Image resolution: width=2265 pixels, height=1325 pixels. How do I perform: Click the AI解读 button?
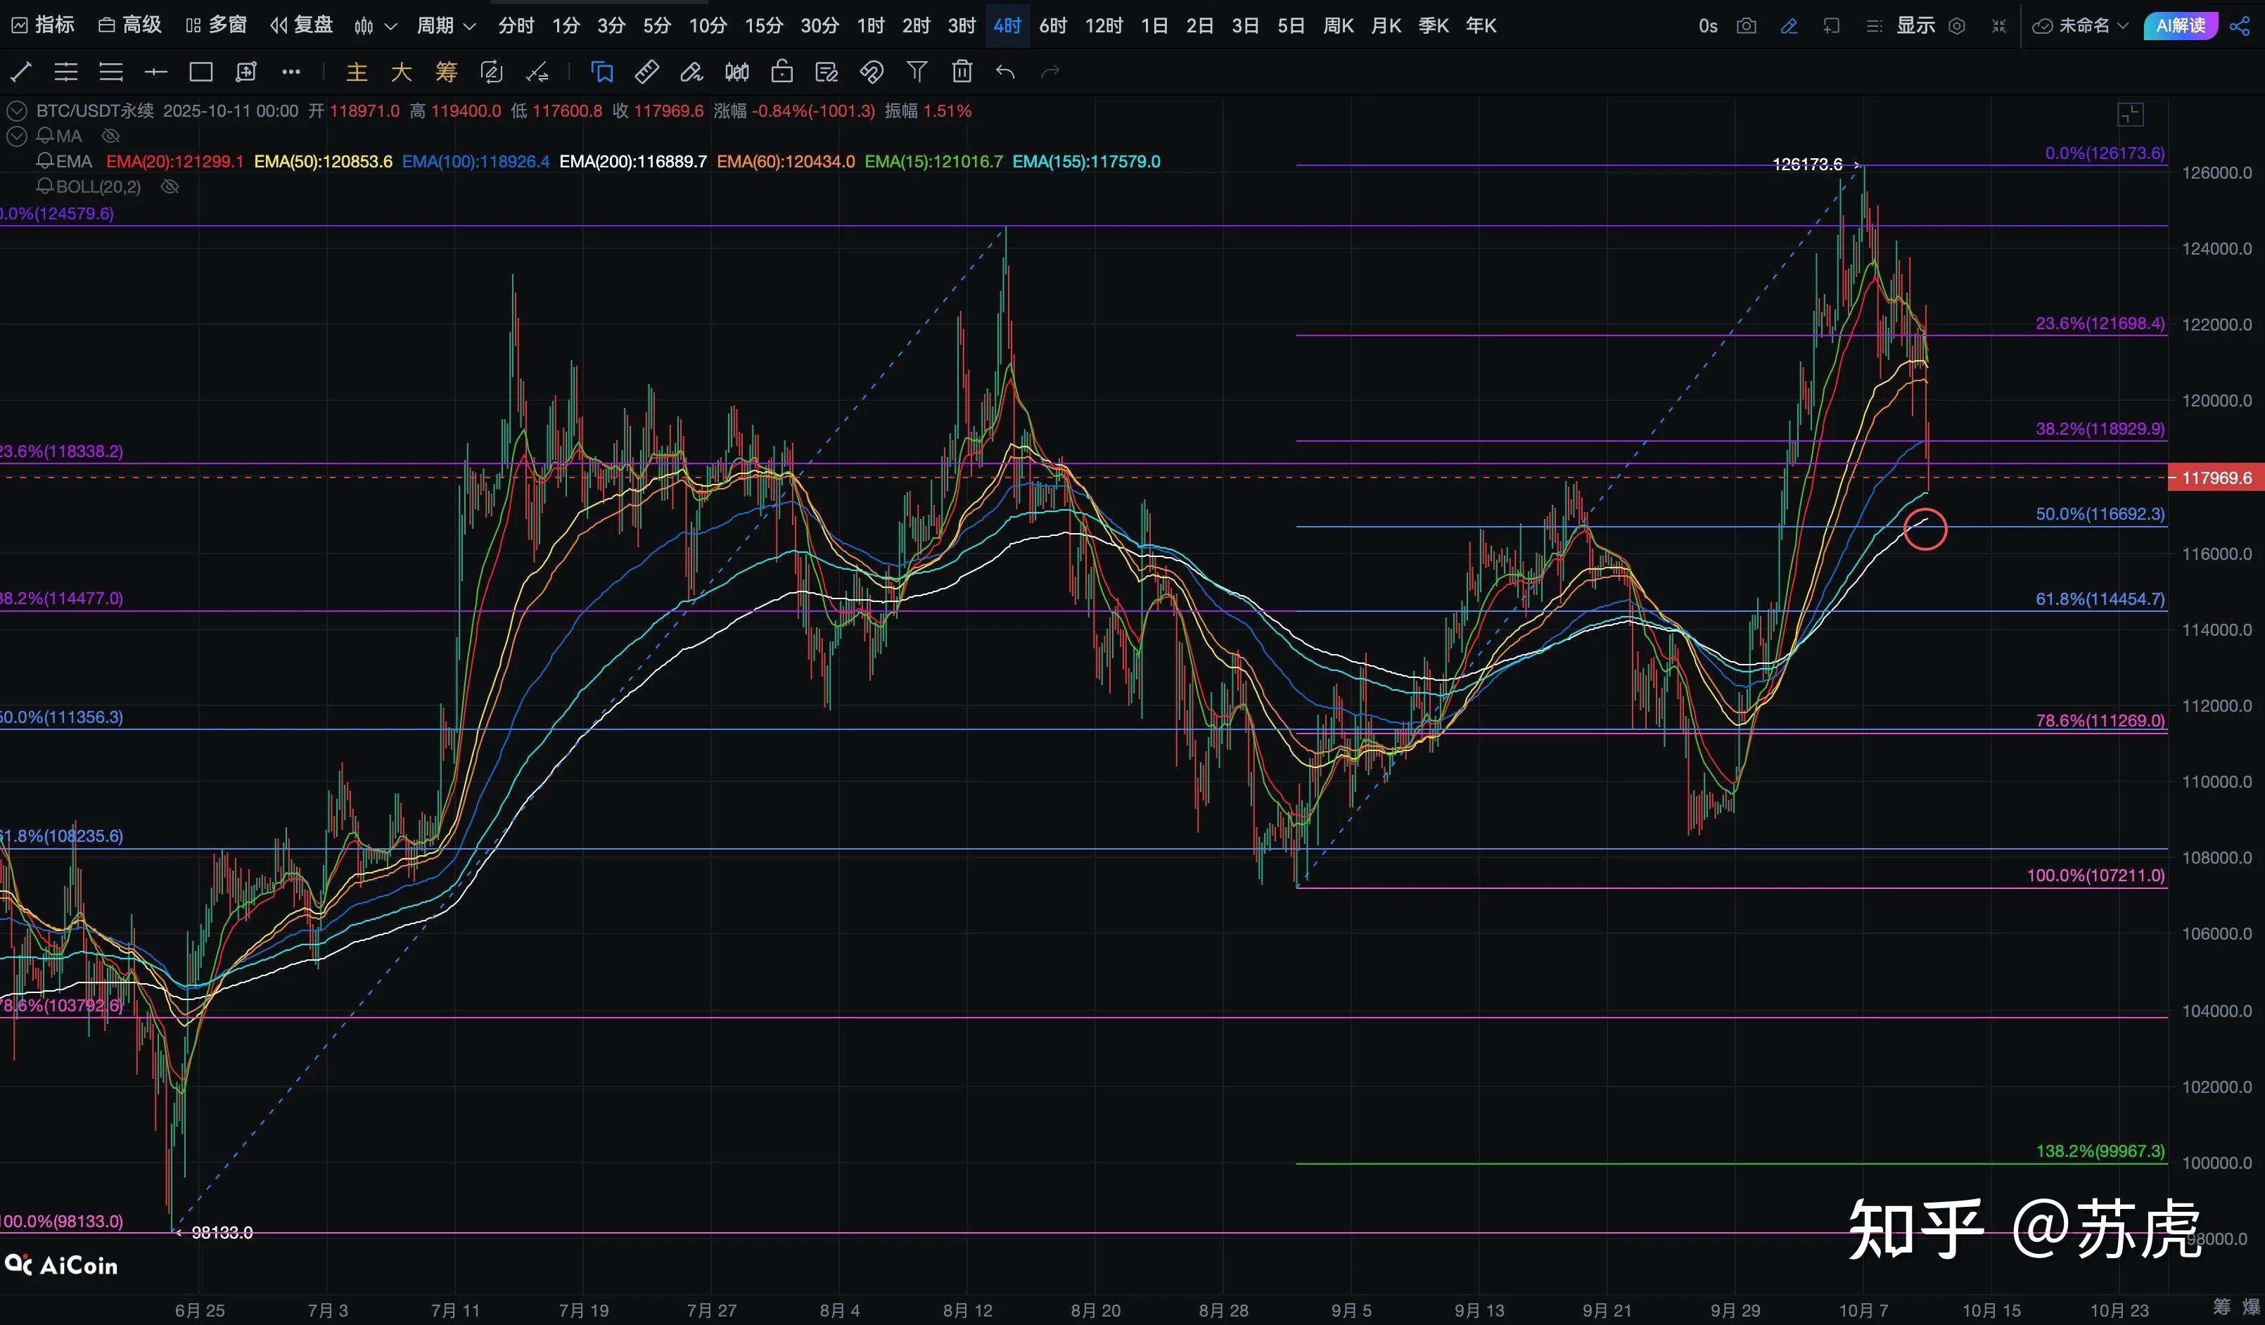[2181, 26]
